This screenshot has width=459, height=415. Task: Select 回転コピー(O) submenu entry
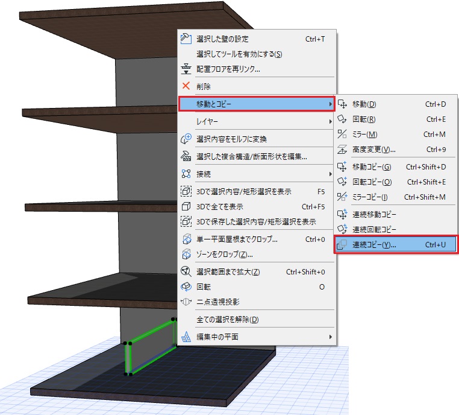point(396,182)
